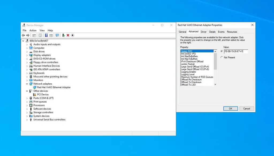Screen dimensions: 274x156
Task: Click the Back arrow in Device Manager toolbar
Action: (x=23, y=35)
